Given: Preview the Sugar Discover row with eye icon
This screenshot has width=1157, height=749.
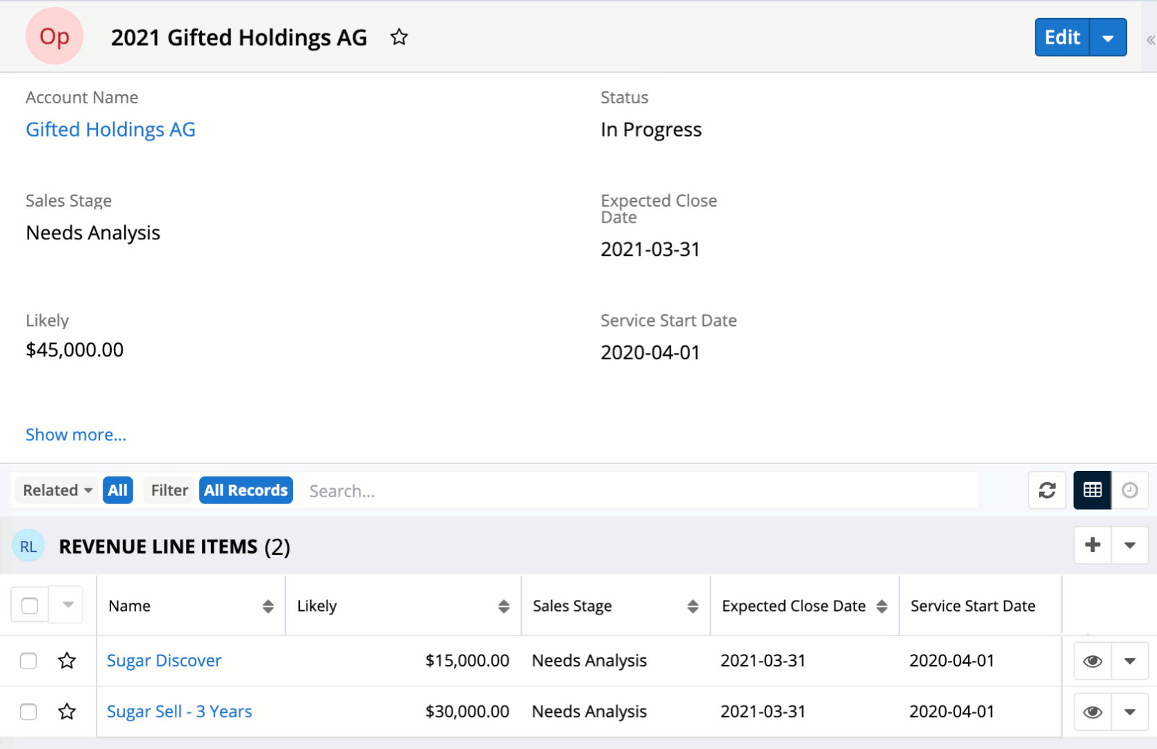Looking at the screenshot, I should click(1092, 661).
